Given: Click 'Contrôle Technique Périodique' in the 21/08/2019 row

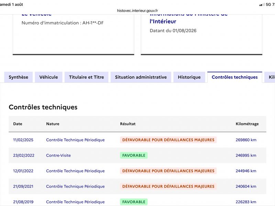Looking at the screenshot, I should pyautogui.click(x=75, y=202).
